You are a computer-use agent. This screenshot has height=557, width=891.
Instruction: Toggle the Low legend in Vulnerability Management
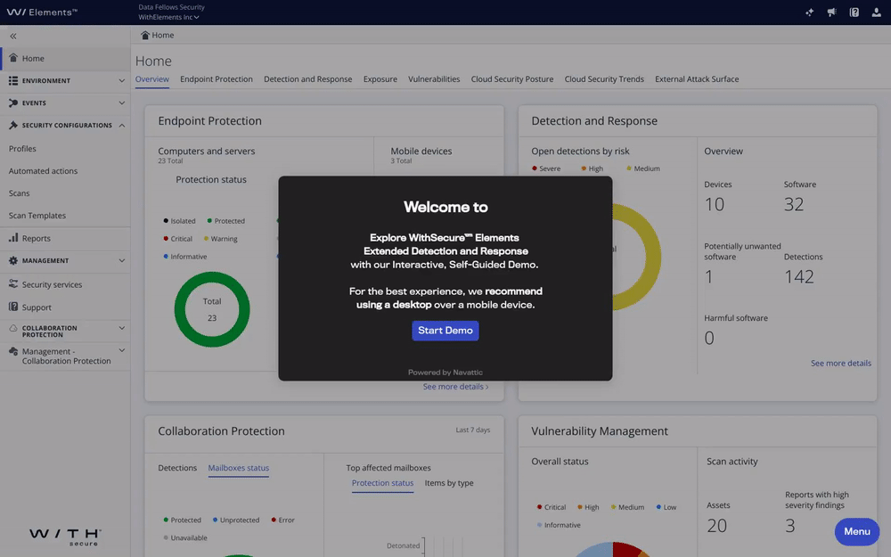click(x=666, y=507)
